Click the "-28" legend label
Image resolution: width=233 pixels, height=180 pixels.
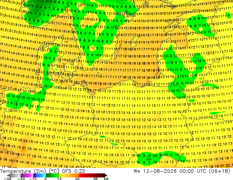[x=7, y=179]
